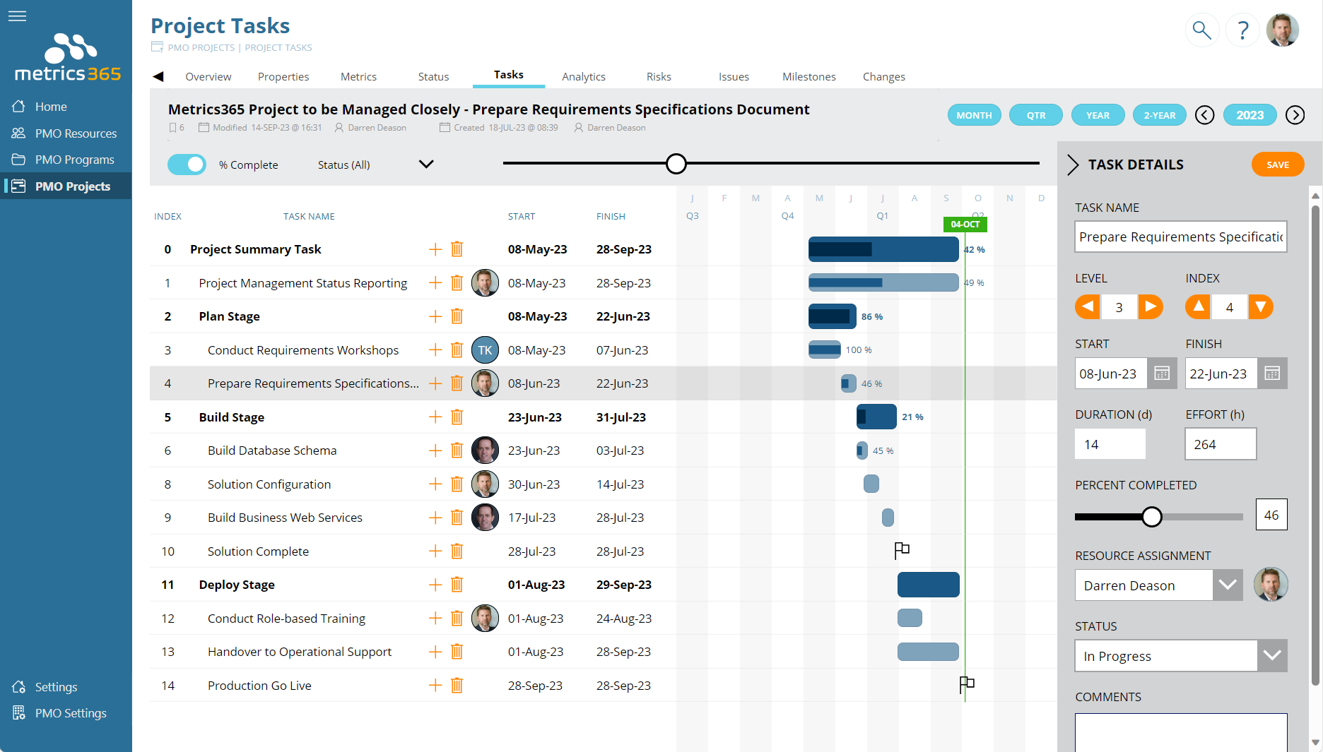This screenshot has width=1323, height=752.
Task: Click the timeline zoom slider handle
Action: 676,164
